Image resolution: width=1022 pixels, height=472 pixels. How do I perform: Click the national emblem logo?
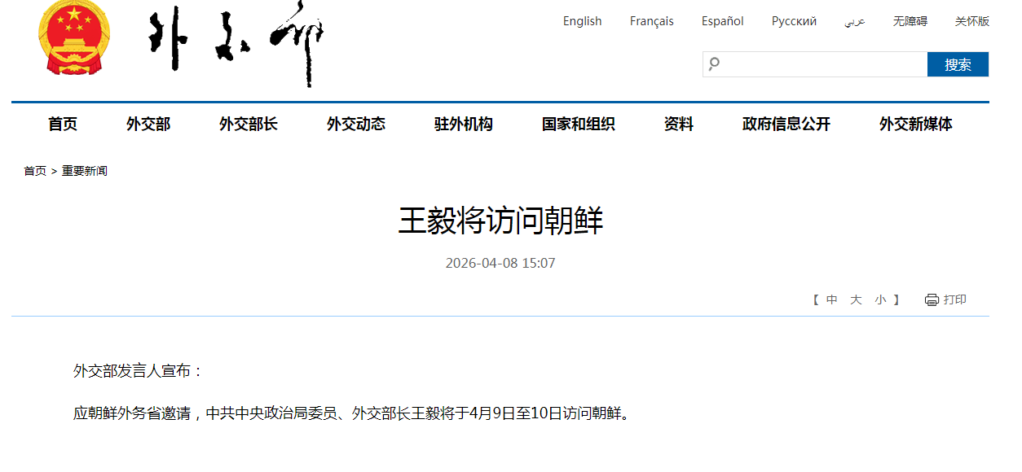point(75,37)
